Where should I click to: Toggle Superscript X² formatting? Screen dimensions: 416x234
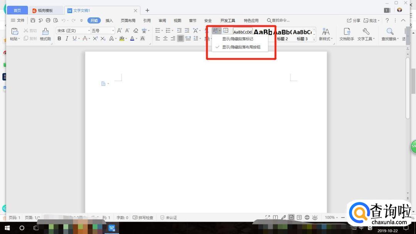pos(95,39)
